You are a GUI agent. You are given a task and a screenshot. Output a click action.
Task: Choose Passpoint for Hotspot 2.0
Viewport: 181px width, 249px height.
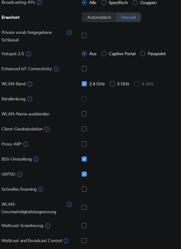coord(143,54)
